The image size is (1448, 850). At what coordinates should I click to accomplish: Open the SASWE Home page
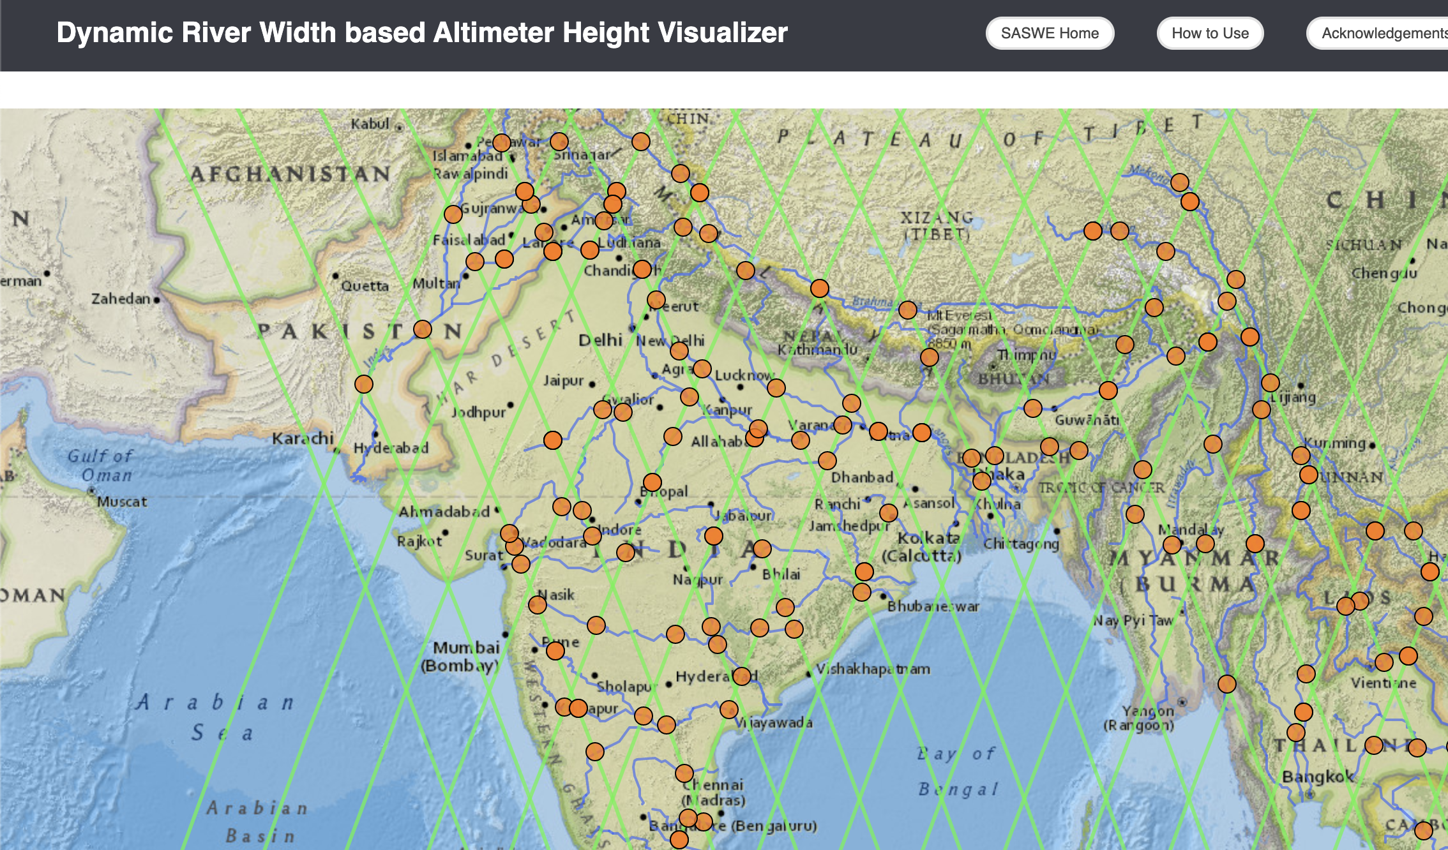(1050, 33)
